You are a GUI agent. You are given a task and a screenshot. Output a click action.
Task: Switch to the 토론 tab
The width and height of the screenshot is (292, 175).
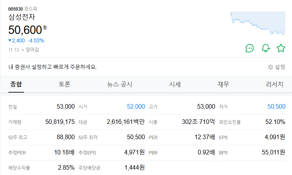pyautogui.click(x=64, y=84)
